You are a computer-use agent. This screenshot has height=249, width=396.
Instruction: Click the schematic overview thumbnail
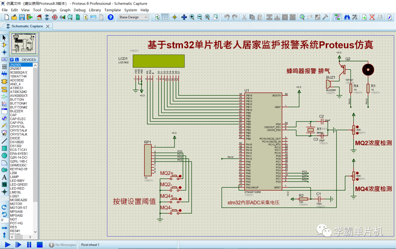[24, 43]
